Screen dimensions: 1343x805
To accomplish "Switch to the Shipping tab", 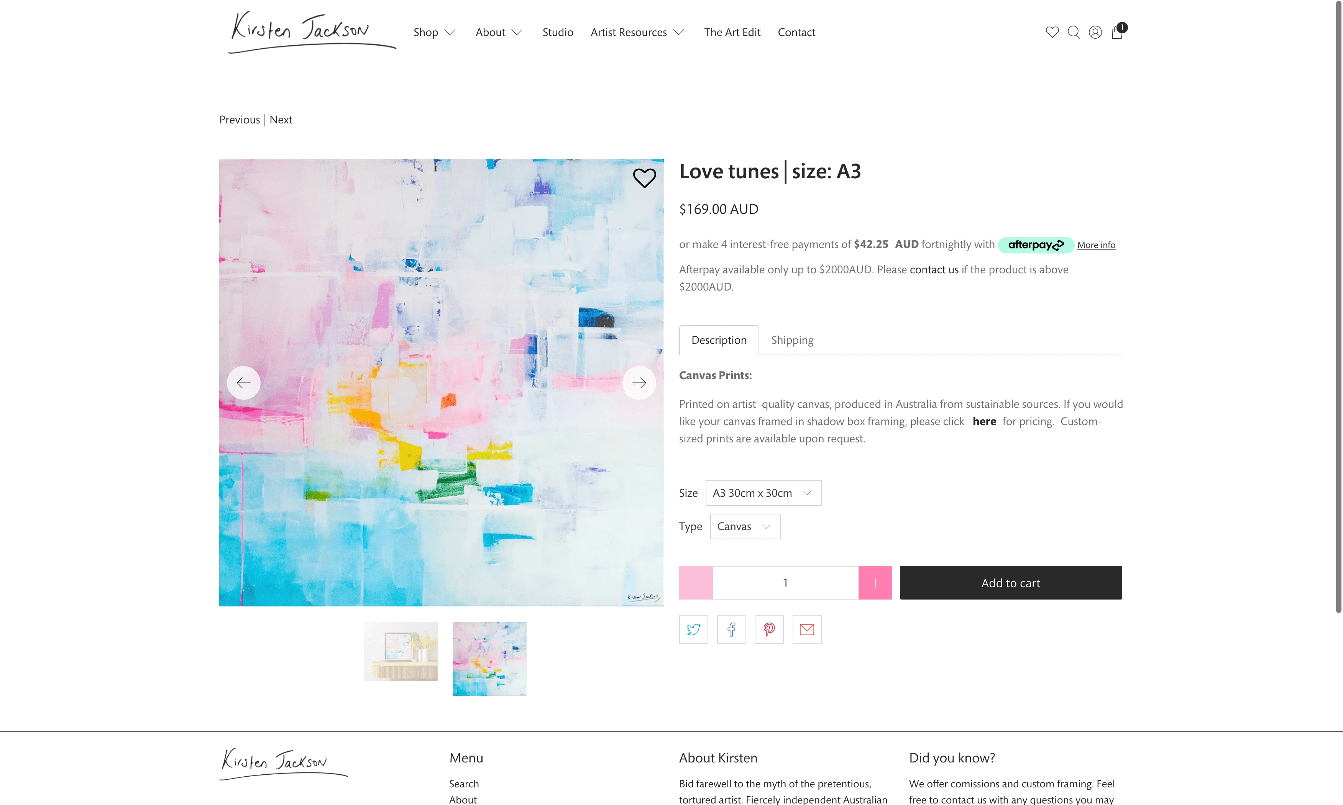I will (792, 340).
